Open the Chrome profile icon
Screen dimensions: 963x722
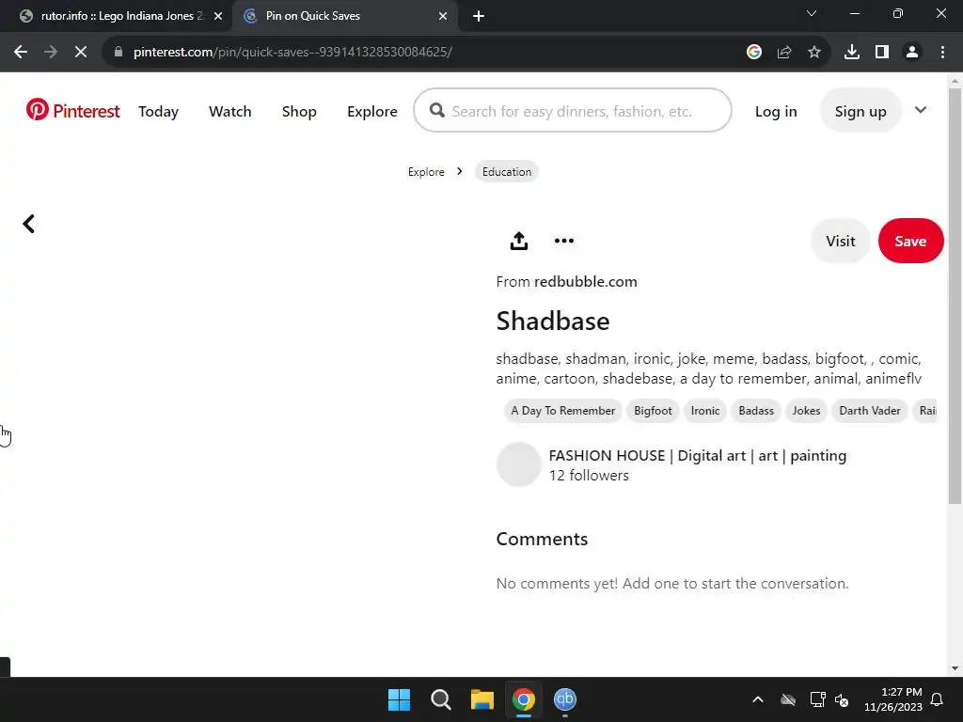coord(912,53)
